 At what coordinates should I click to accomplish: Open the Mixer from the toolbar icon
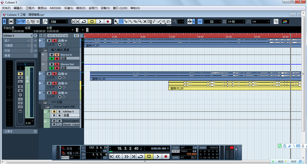coord(38,21)
